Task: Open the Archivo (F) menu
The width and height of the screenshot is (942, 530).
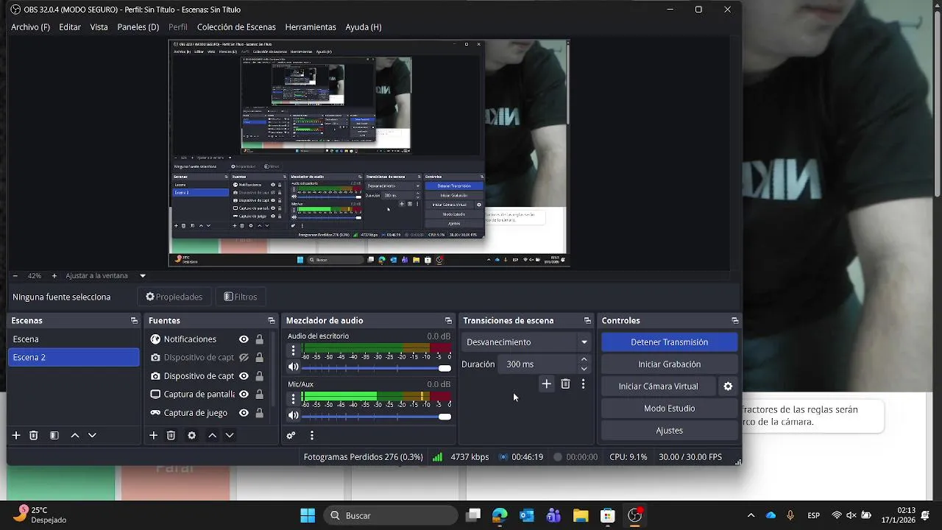Action: click(30, 27)
